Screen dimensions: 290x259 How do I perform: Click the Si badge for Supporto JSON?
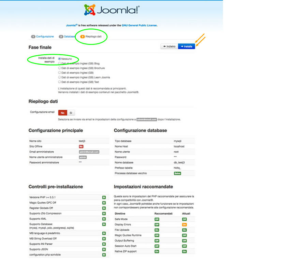pyautogui.click(x=104, y=249)
